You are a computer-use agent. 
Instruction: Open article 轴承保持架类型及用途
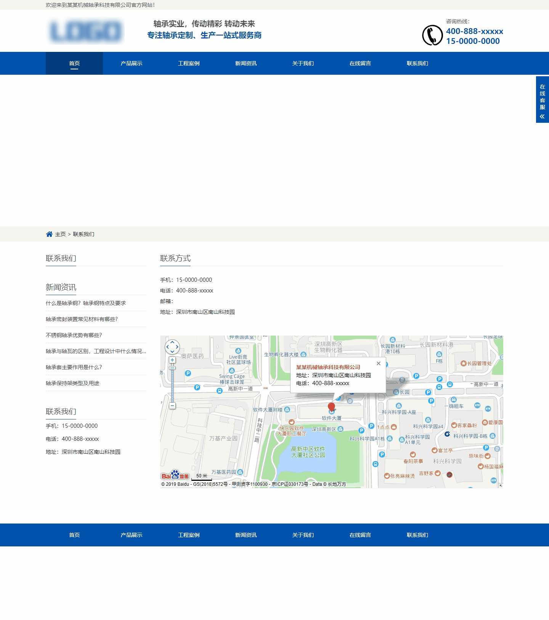coord(72,383)
